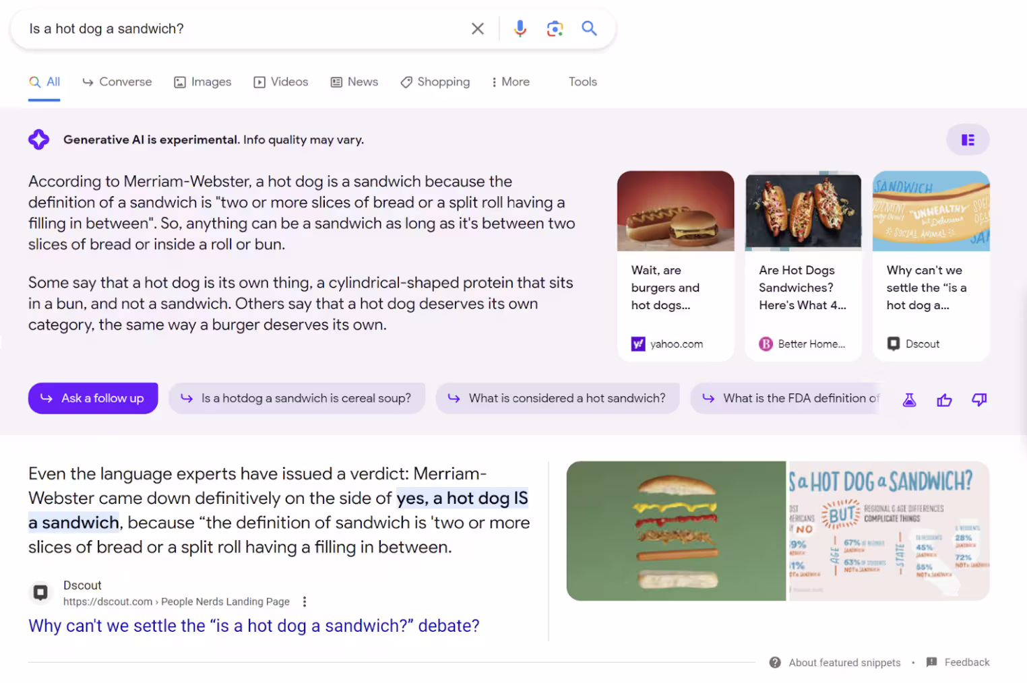Switch to the Images tab

point(203,82)
